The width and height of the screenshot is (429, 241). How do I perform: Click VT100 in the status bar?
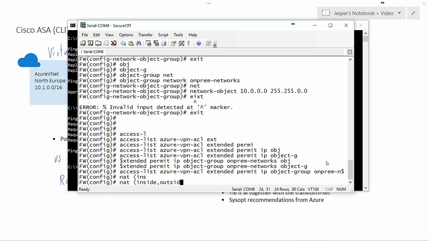[x=313, y=189]
